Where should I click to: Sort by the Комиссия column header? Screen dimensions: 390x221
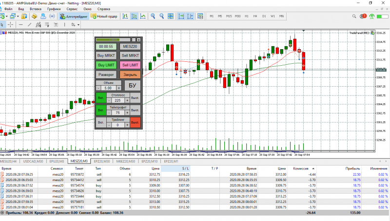[301, 168]
